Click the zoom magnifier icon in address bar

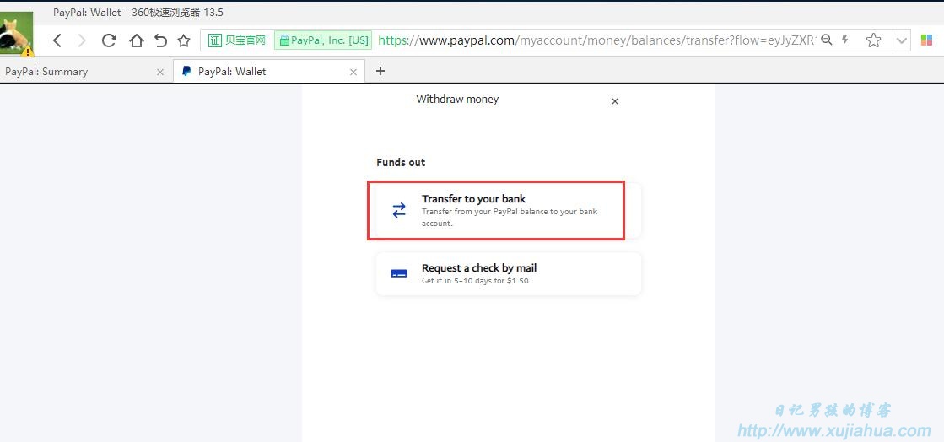827,40
